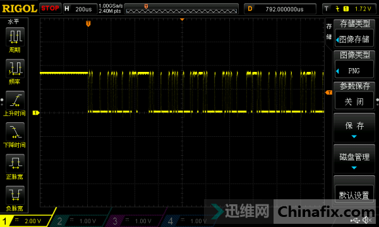Screen dimensions: 379x227
Task: Select the 正脉宽 positive pulse width icon
Action: [15, 163]
